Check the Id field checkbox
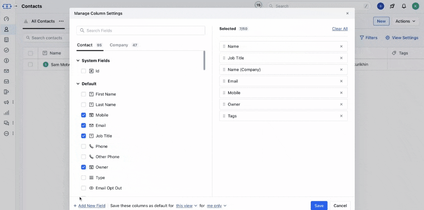 click(x=84, y=71)
